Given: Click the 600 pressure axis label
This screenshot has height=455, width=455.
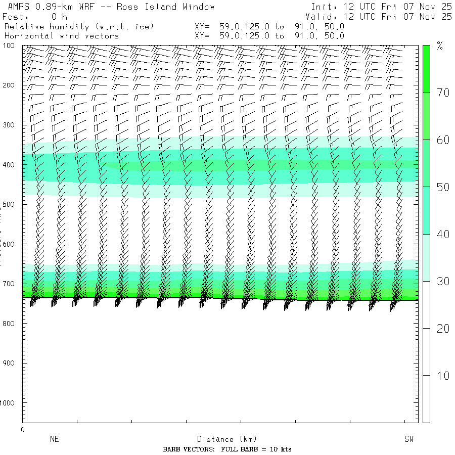Looking at the screenshot, I should point(9,244).
